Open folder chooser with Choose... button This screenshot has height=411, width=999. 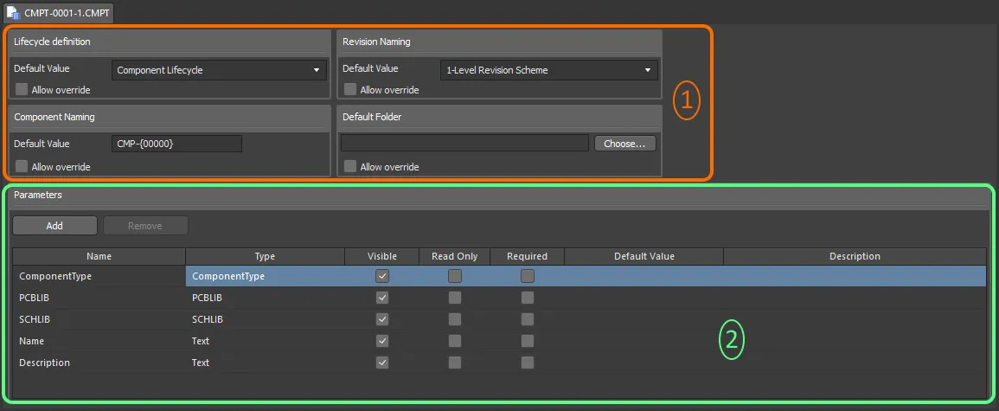pyautogui.click(x=625, y=144)
